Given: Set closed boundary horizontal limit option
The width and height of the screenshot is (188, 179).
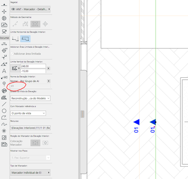Looking at the screenshot, I should coord(25,39).
